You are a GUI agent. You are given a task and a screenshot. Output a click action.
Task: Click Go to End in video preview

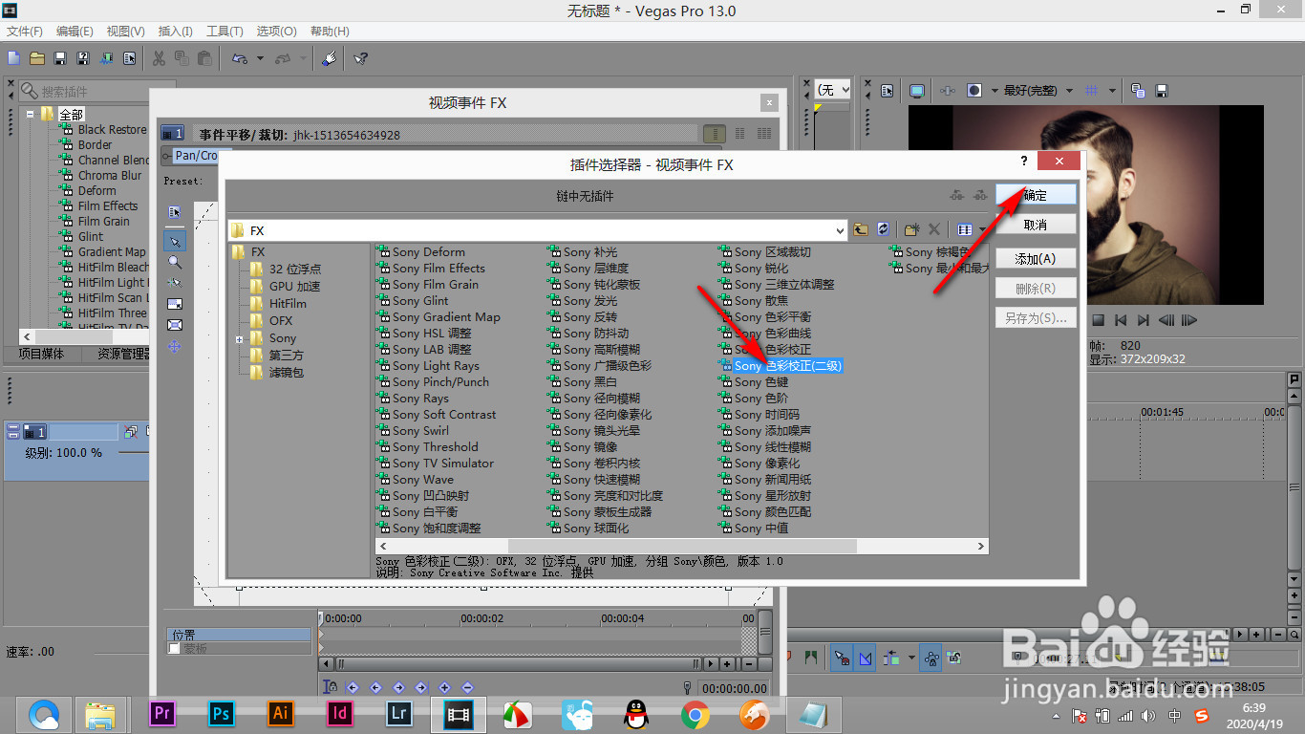(1143, 320)
